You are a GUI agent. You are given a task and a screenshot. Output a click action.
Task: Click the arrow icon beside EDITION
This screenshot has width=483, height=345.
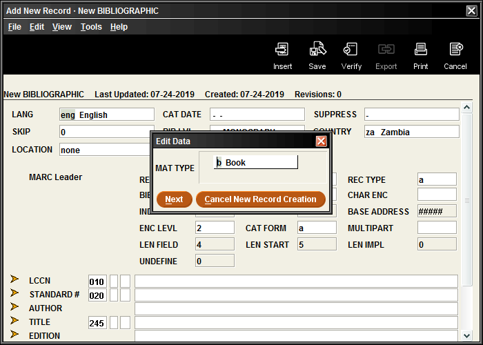coord(14,334)
